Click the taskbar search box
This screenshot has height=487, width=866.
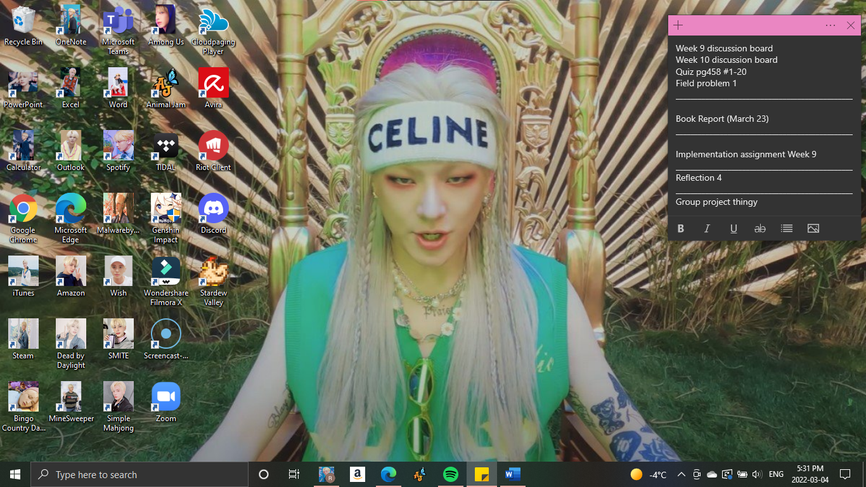139,474
